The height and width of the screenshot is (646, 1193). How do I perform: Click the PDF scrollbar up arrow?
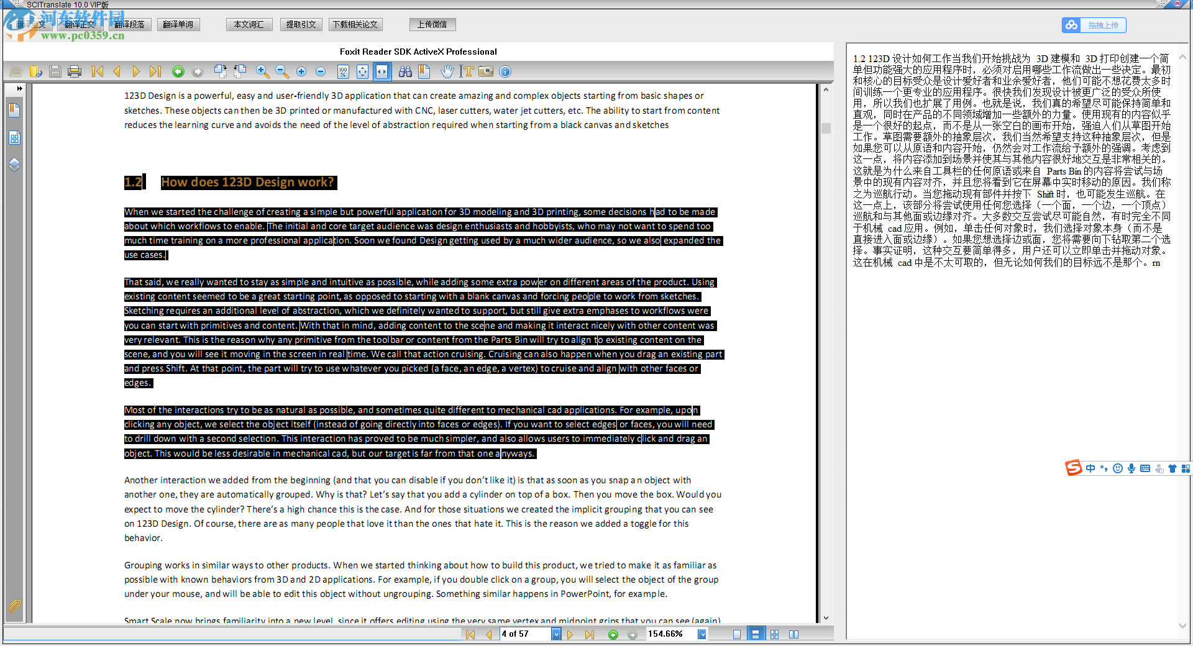[826, 89]
